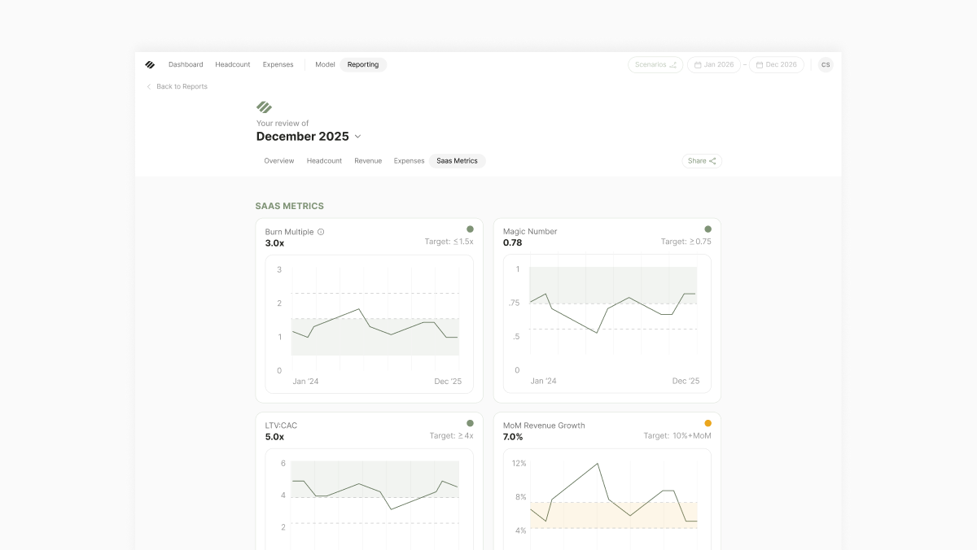Click the app logo in the top bar
Screen dimensions: 977x550
coord(150,64)
